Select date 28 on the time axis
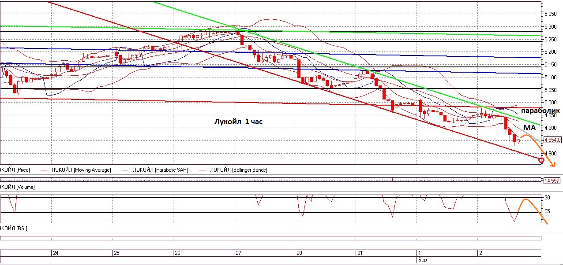Screen dimensions: 563x265 coord(299,253)
